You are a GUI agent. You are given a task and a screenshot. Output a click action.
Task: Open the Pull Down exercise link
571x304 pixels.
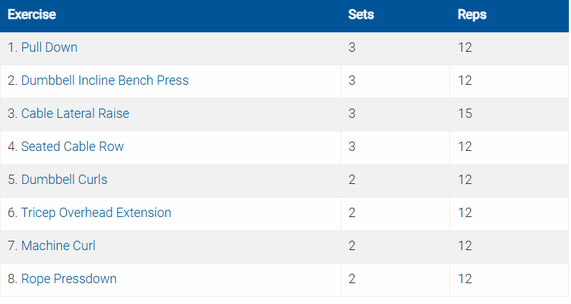[49, 47]
